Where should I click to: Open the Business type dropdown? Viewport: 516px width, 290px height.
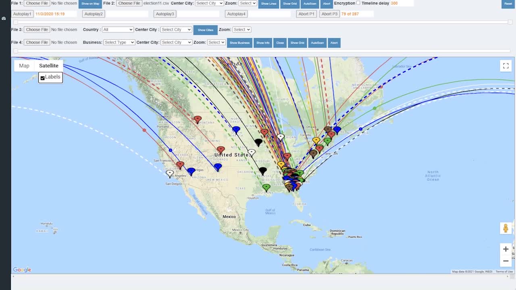tap(119, 42)
